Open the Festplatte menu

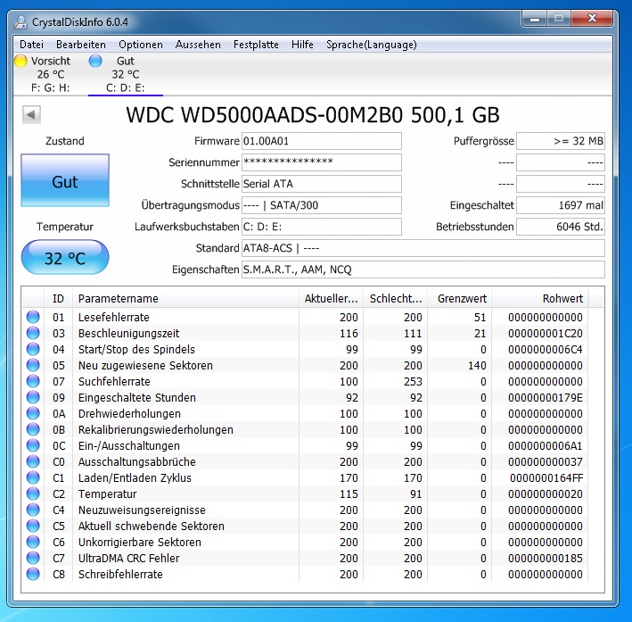coord(256,45)
